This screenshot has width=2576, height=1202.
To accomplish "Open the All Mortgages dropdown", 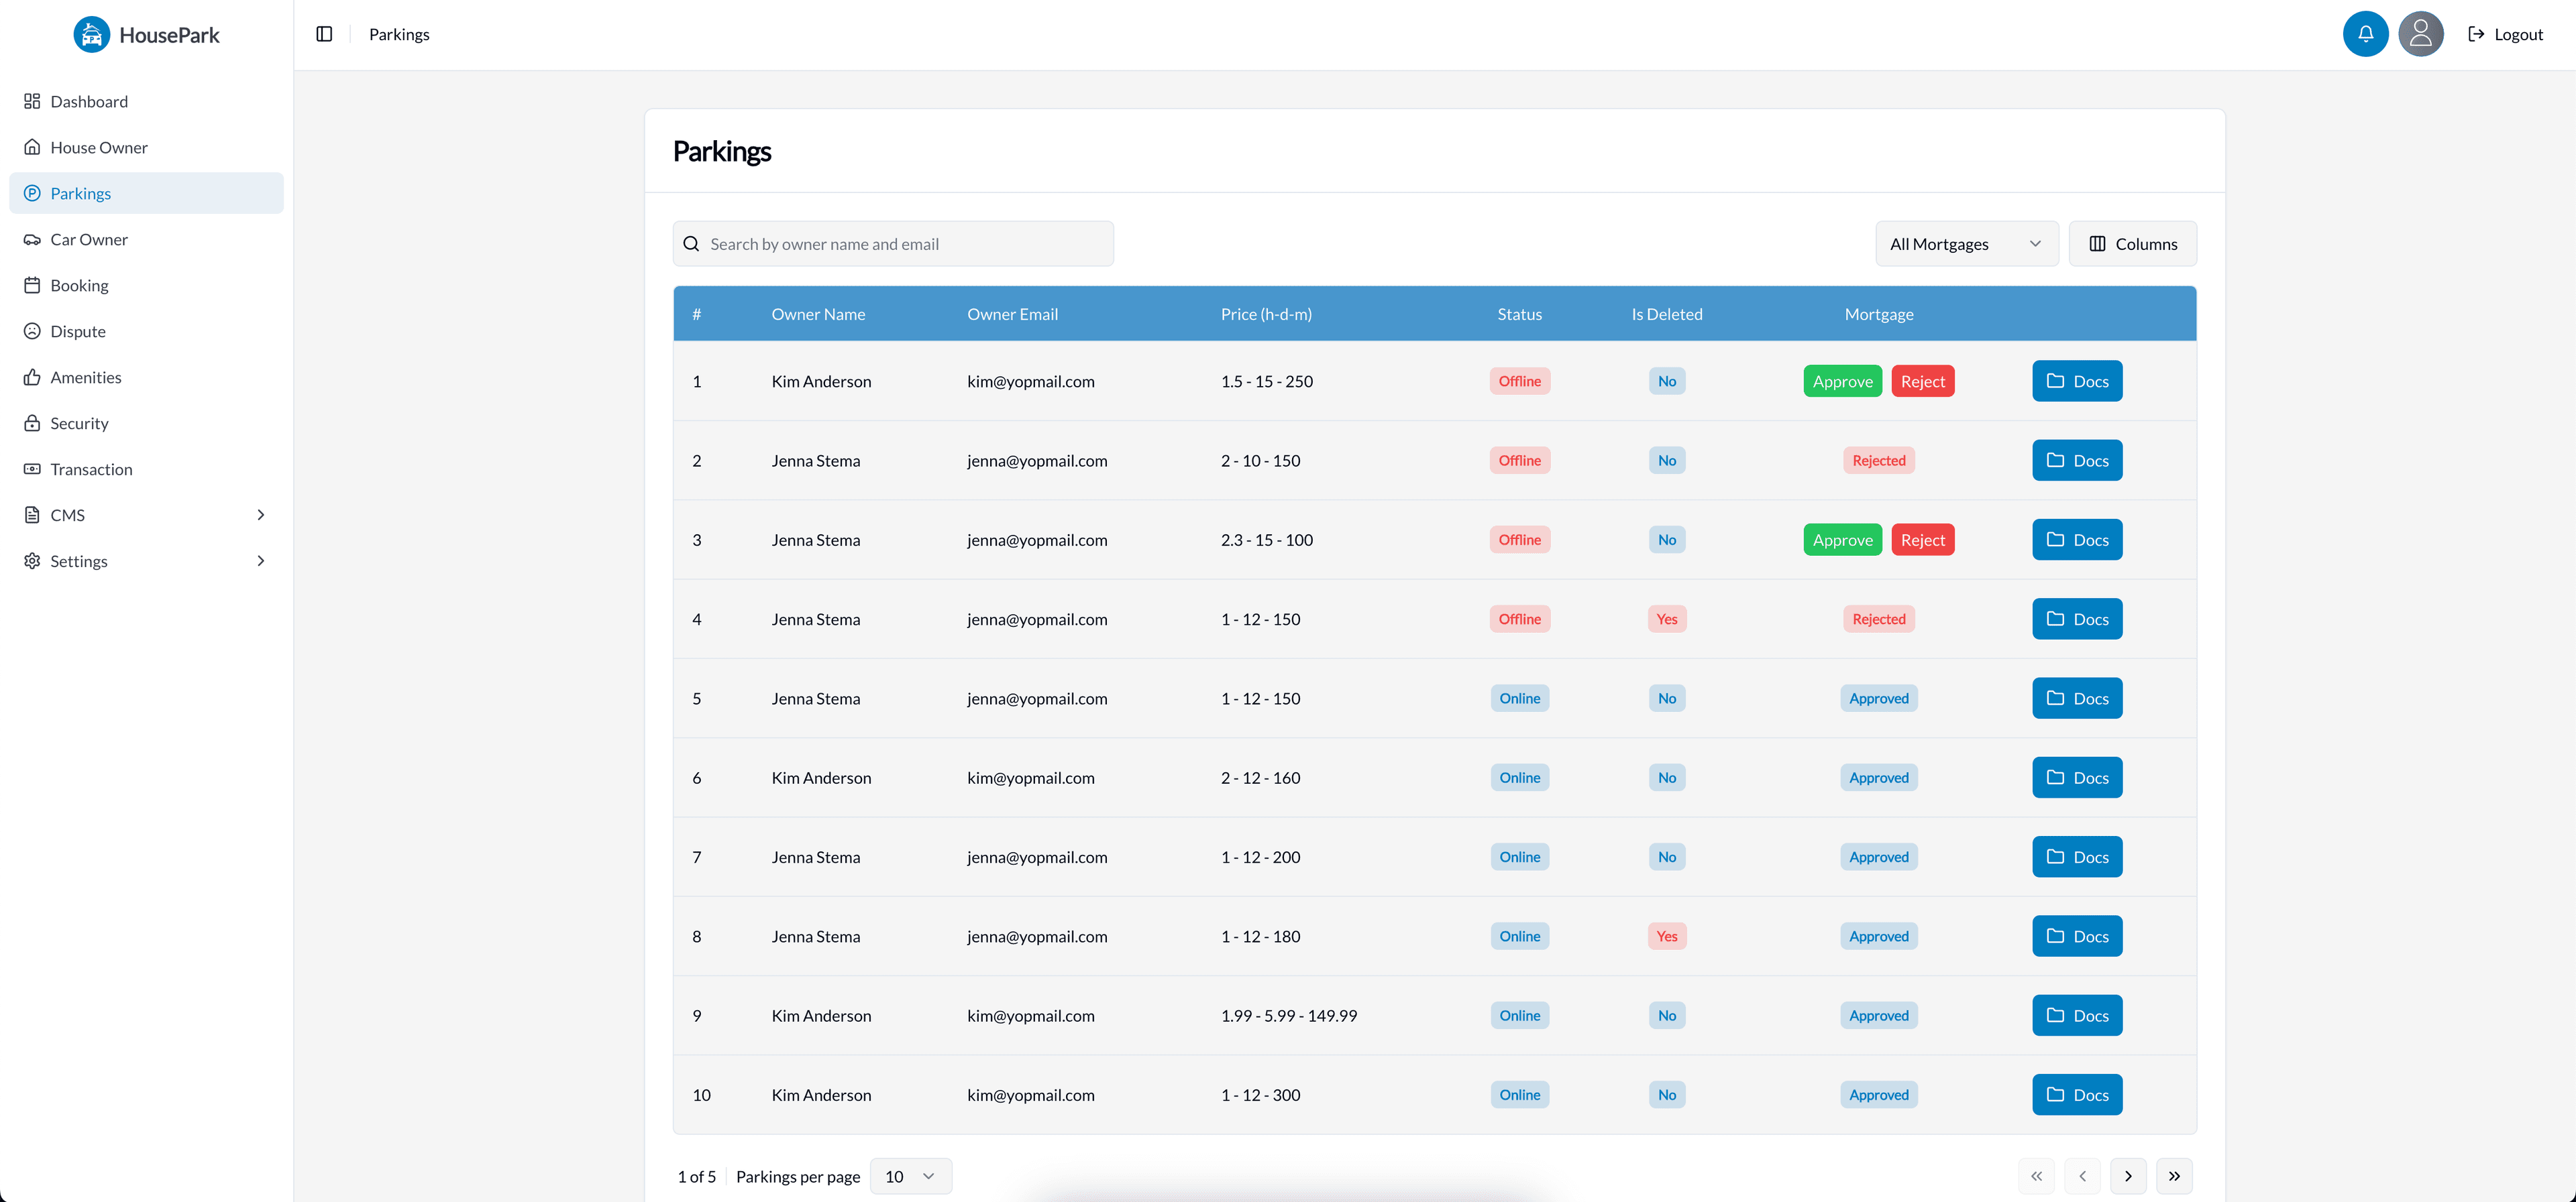I will click(x=1965, y=243).
